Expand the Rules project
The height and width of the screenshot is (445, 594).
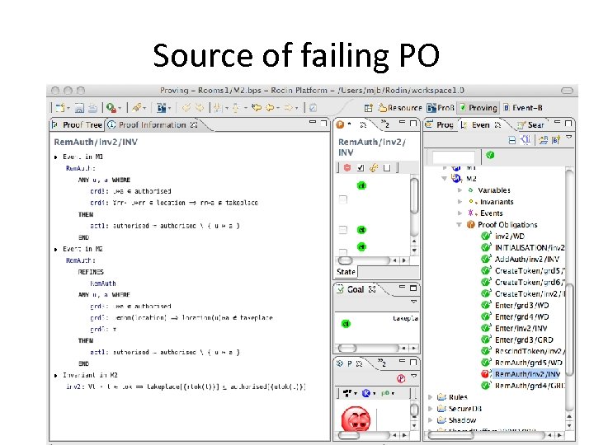click(430, 397)
